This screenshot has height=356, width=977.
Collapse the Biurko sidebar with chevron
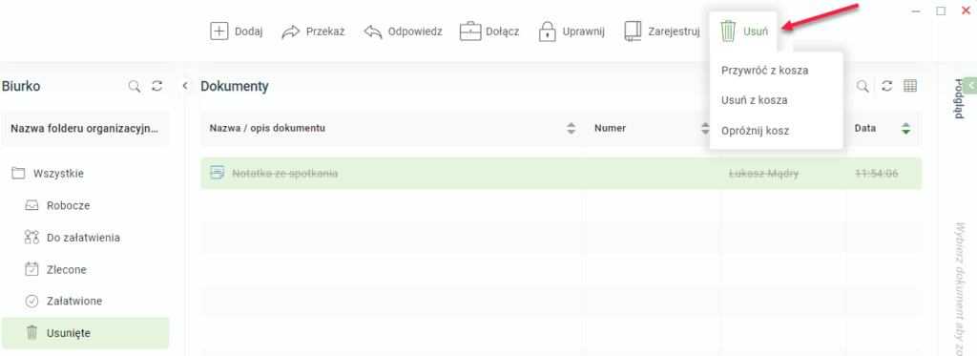[x=185, y=86]
